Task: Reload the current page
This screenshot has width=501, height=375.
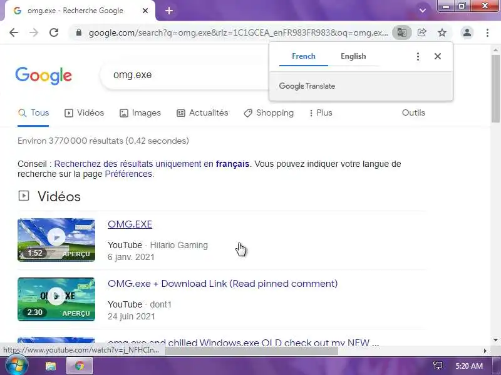Action: coord(54,32)
